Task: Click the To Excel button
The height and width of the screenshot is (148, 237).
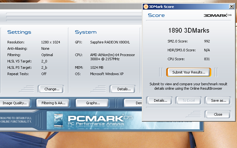Action: click(189, 100)
